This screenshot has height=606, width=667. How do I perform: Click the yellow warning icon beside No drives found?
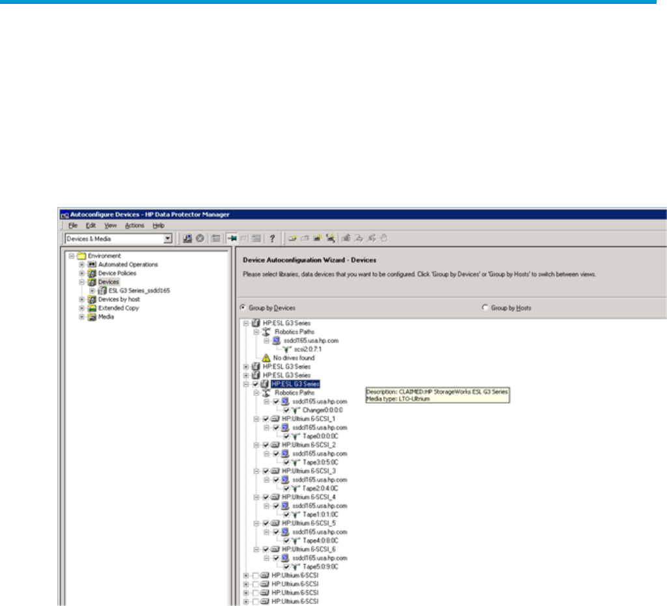pyautogui.click(x=265, y=359)
